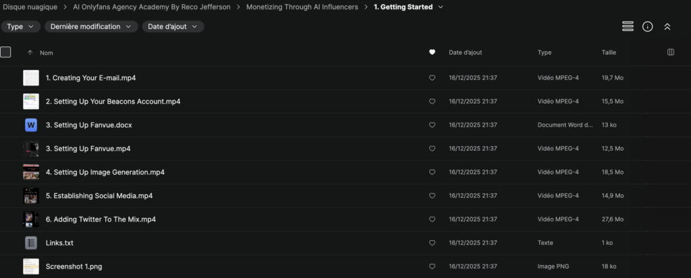Expand the Dernière modification filter
This screenshot has width=691, height=278.
point(91,26)
